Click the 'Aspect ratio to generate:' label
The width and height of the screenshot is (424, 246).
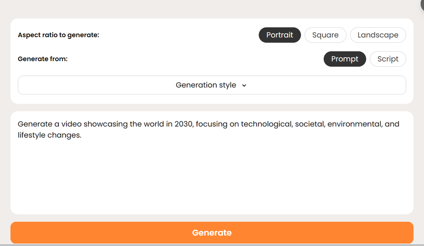(58, 35)
